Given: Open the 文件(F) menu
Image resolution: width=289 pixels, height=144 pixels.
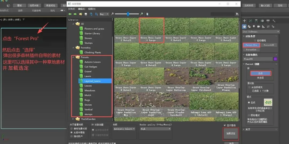Looking at the screenshot, I should coord(71,9).
